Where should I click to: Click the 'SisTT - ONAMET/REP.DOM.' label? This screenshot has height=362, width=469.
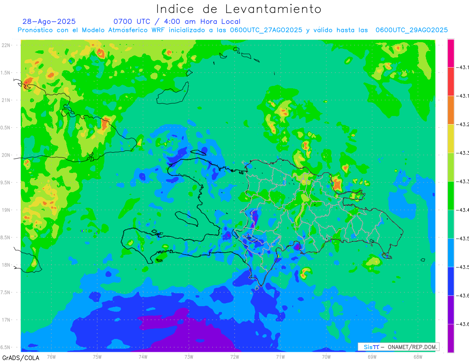[399, 347]
